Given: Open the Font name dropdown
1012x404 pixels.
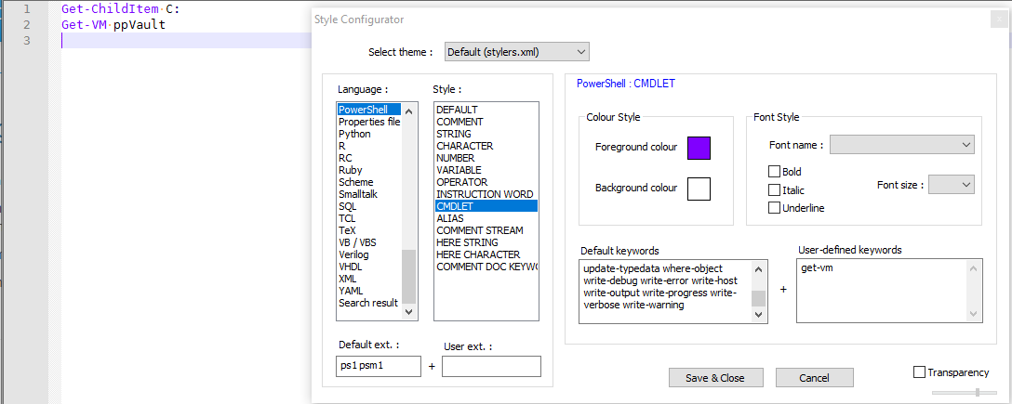Looking at the screenshot, I should point(901,145).
